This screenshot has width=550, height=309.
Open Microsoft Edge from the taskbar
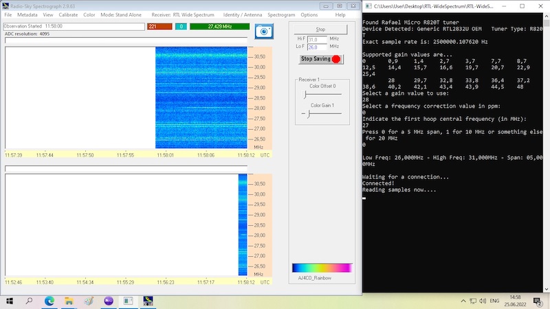(49, 301)
